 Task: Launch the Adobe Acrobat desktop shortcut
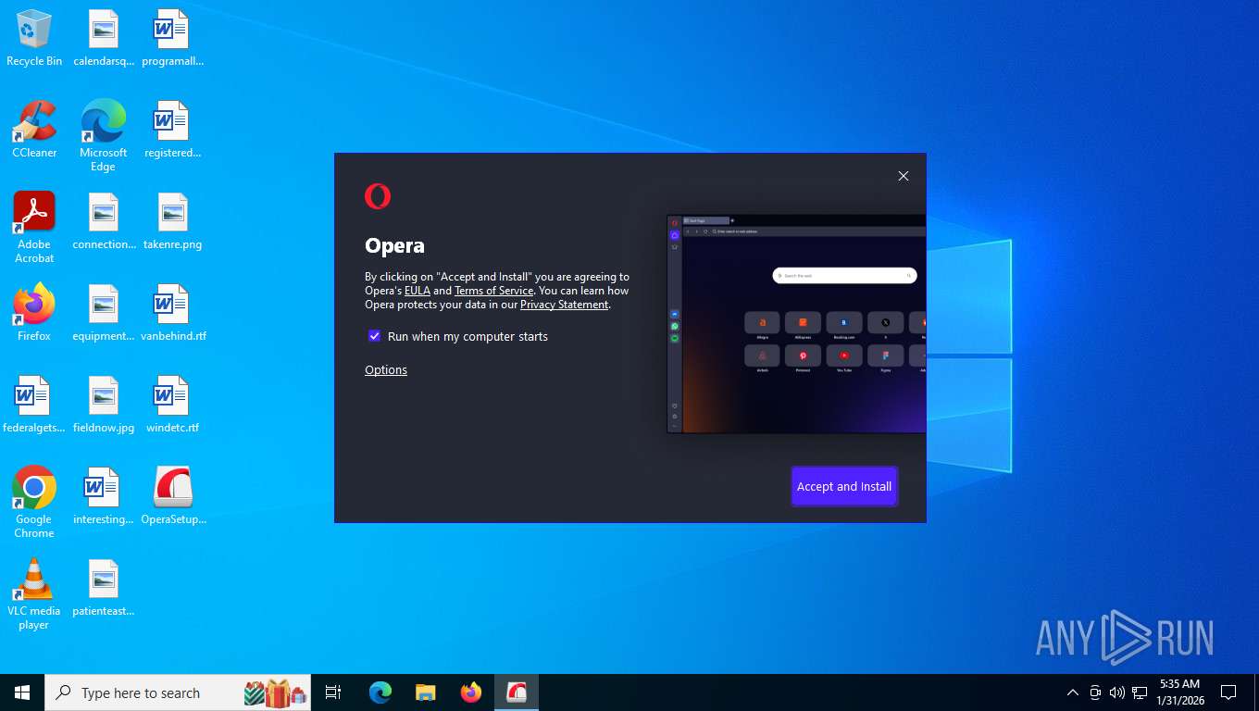pyautogui.click(x=34, y=227)
